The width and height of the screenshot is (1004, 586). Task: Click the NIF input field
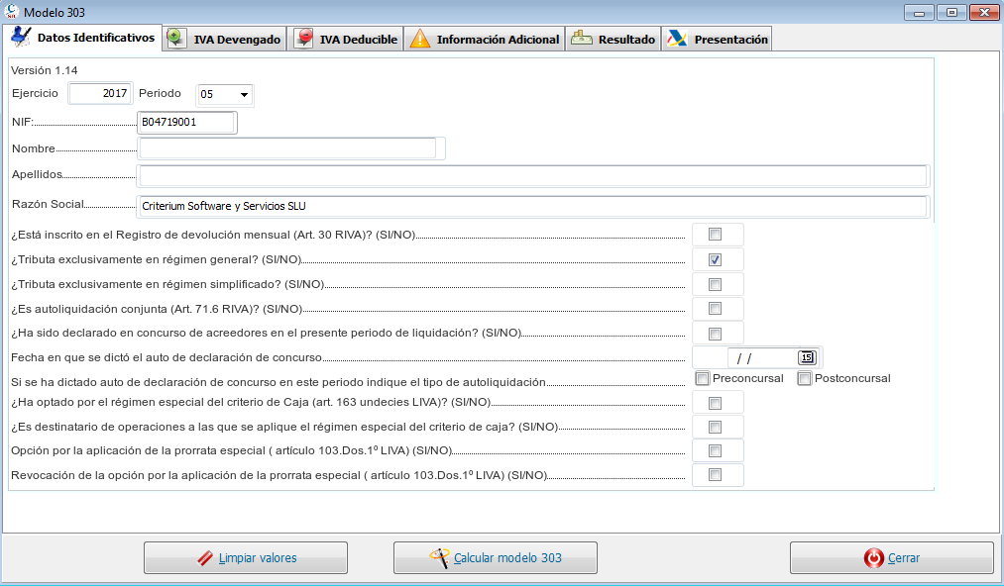[186, 122]
